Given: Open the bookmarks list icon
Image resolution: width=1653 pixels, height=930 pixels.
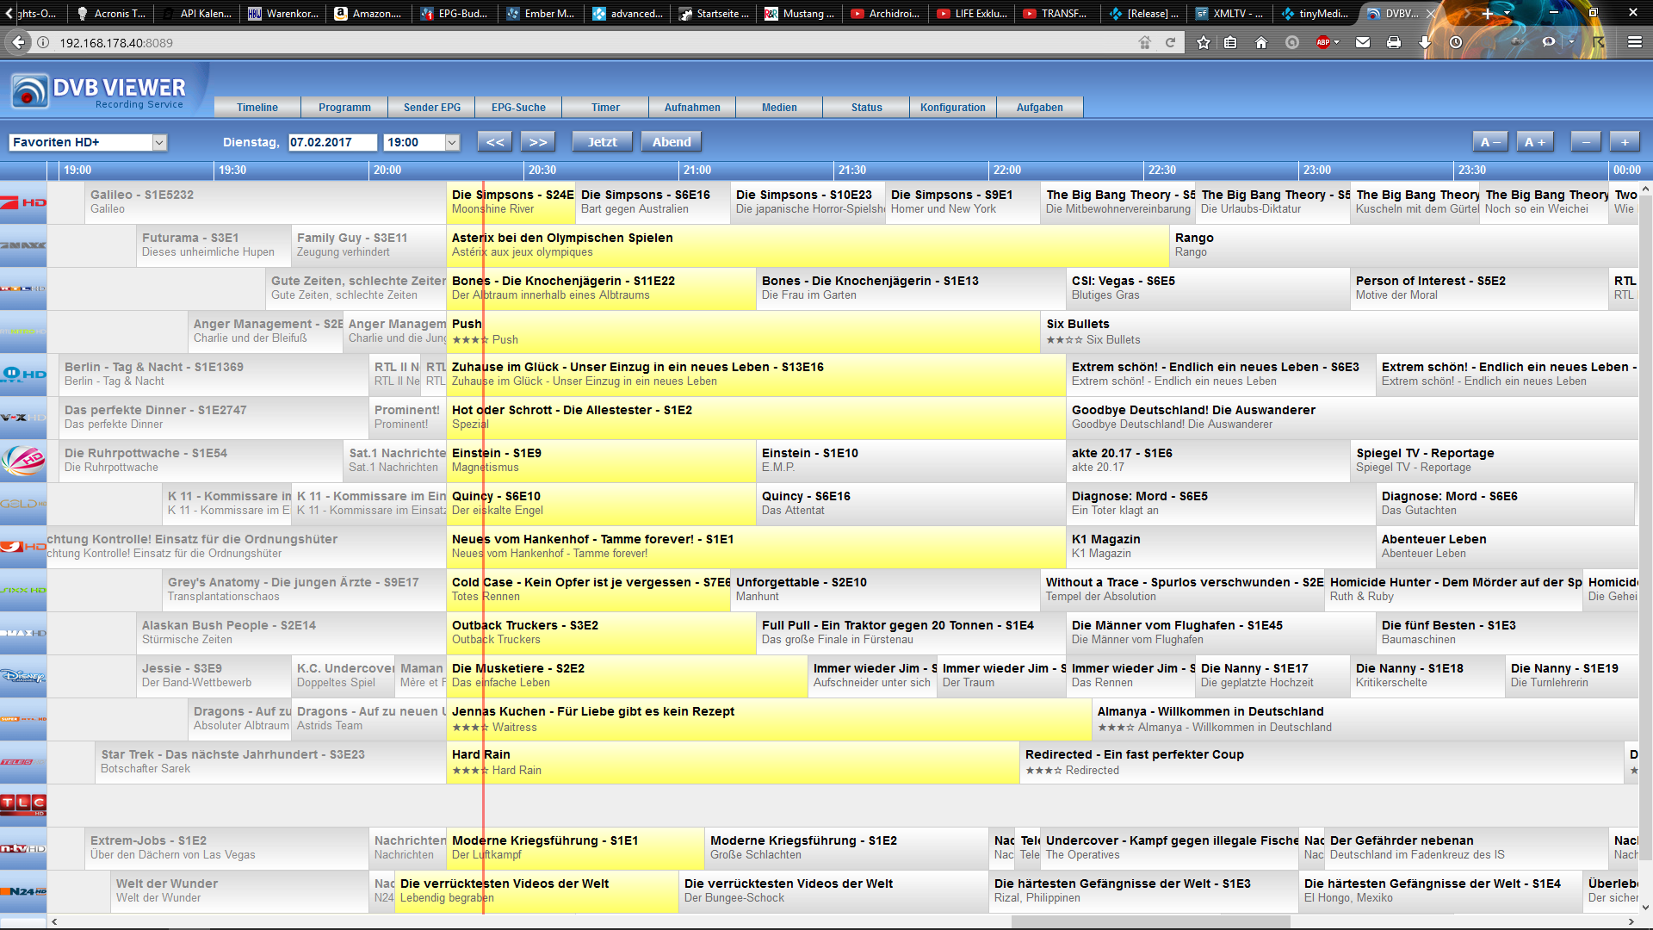Looking at the screenshot, I should 1230,42.
